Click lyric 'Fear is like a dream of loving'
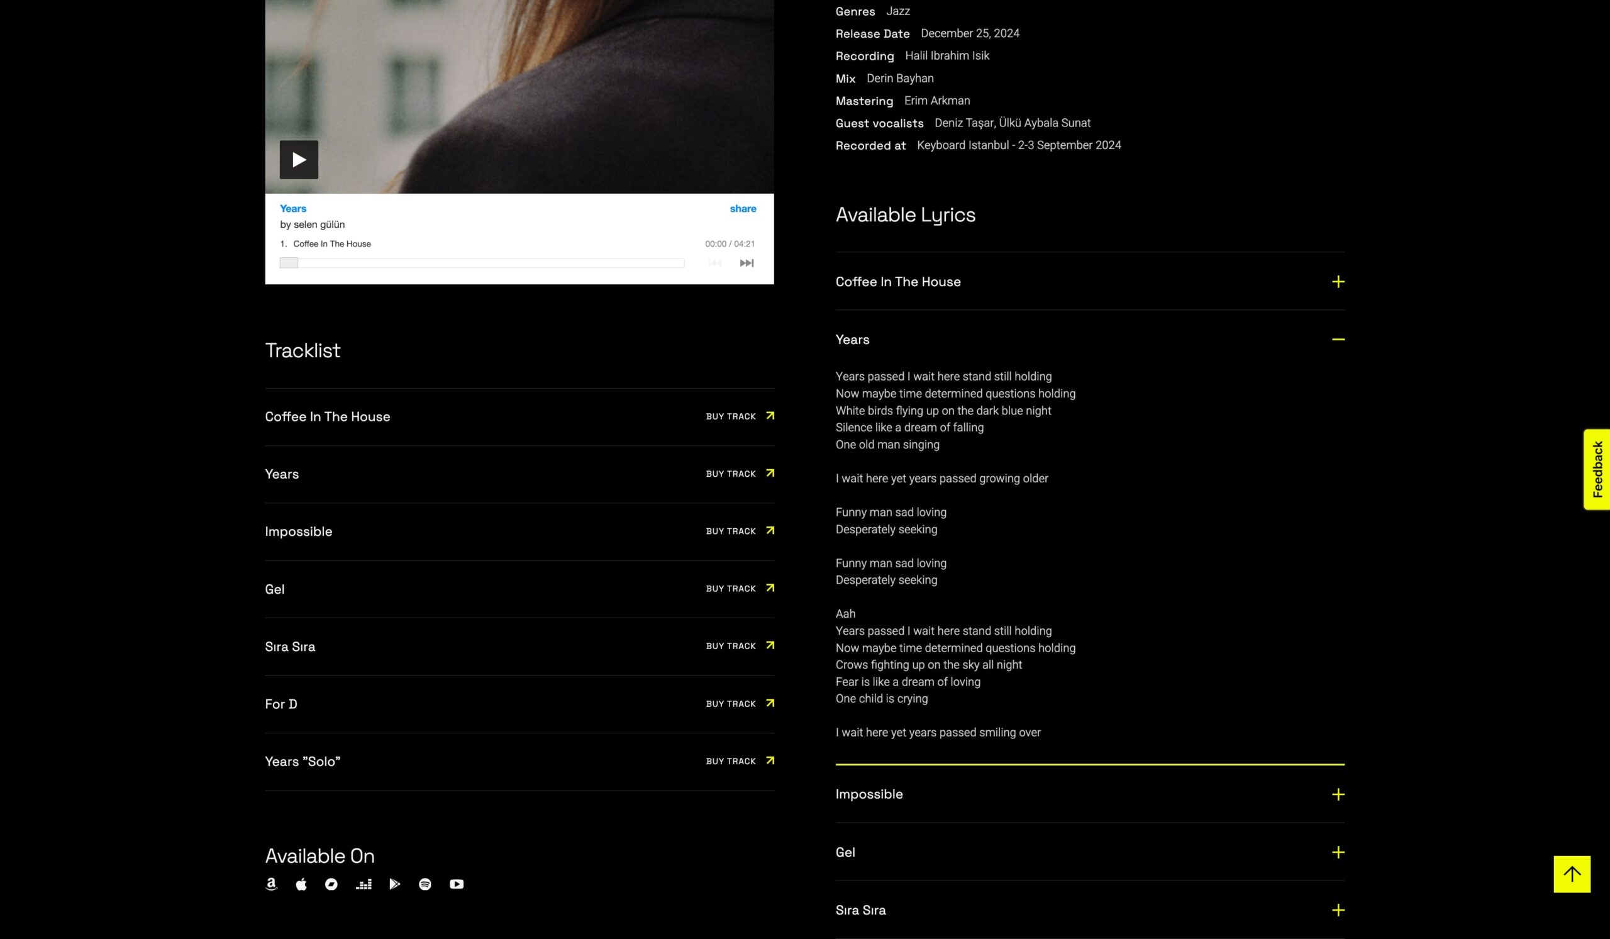Image resolution: width=1610 pixels, height=939 pixels. 908,682
